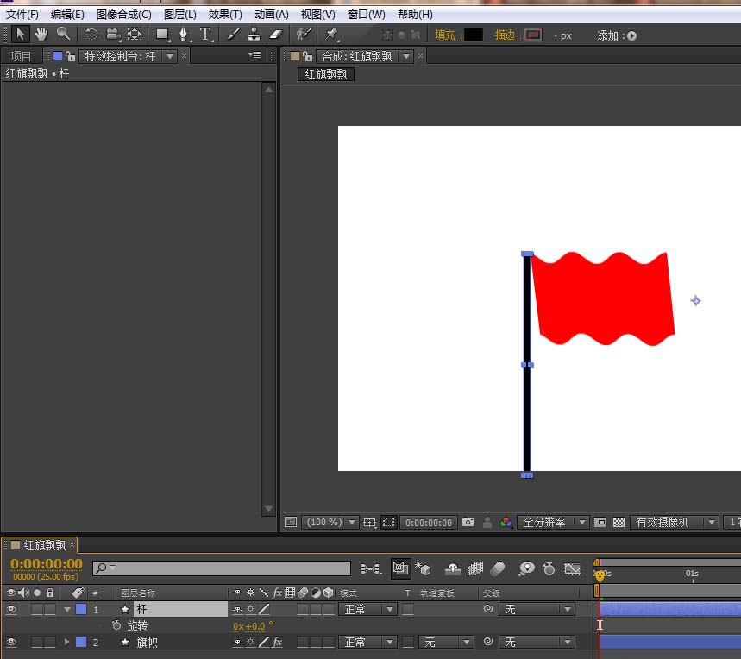This screenshot has width=741, height=659.
Task: Select the Puppet Pin tool
Action: [x=331, y=34]
